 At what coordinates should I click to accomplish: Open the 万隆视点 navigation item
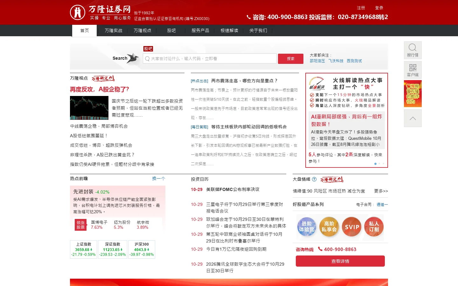click(x=142, y=31)
